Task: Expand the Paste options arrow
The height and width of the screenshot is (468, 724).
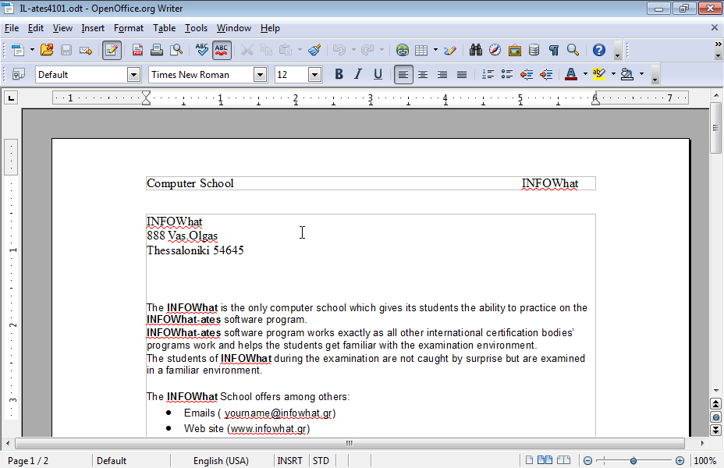Action: (x=300, y=50)
